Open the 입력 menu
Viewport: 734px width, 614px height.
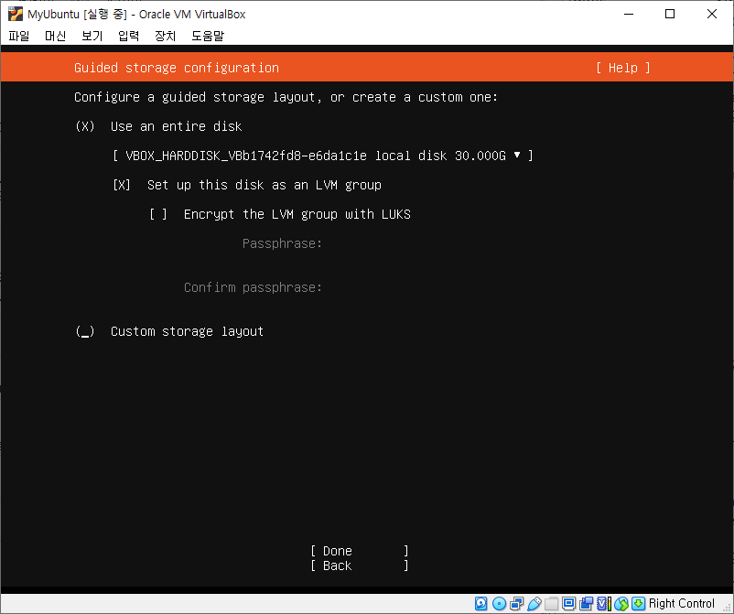[x=128, y=36]
